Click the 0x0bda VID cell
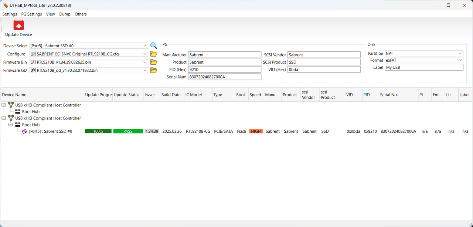The width and height of the screenshot is (473, 227). (353, 131)
